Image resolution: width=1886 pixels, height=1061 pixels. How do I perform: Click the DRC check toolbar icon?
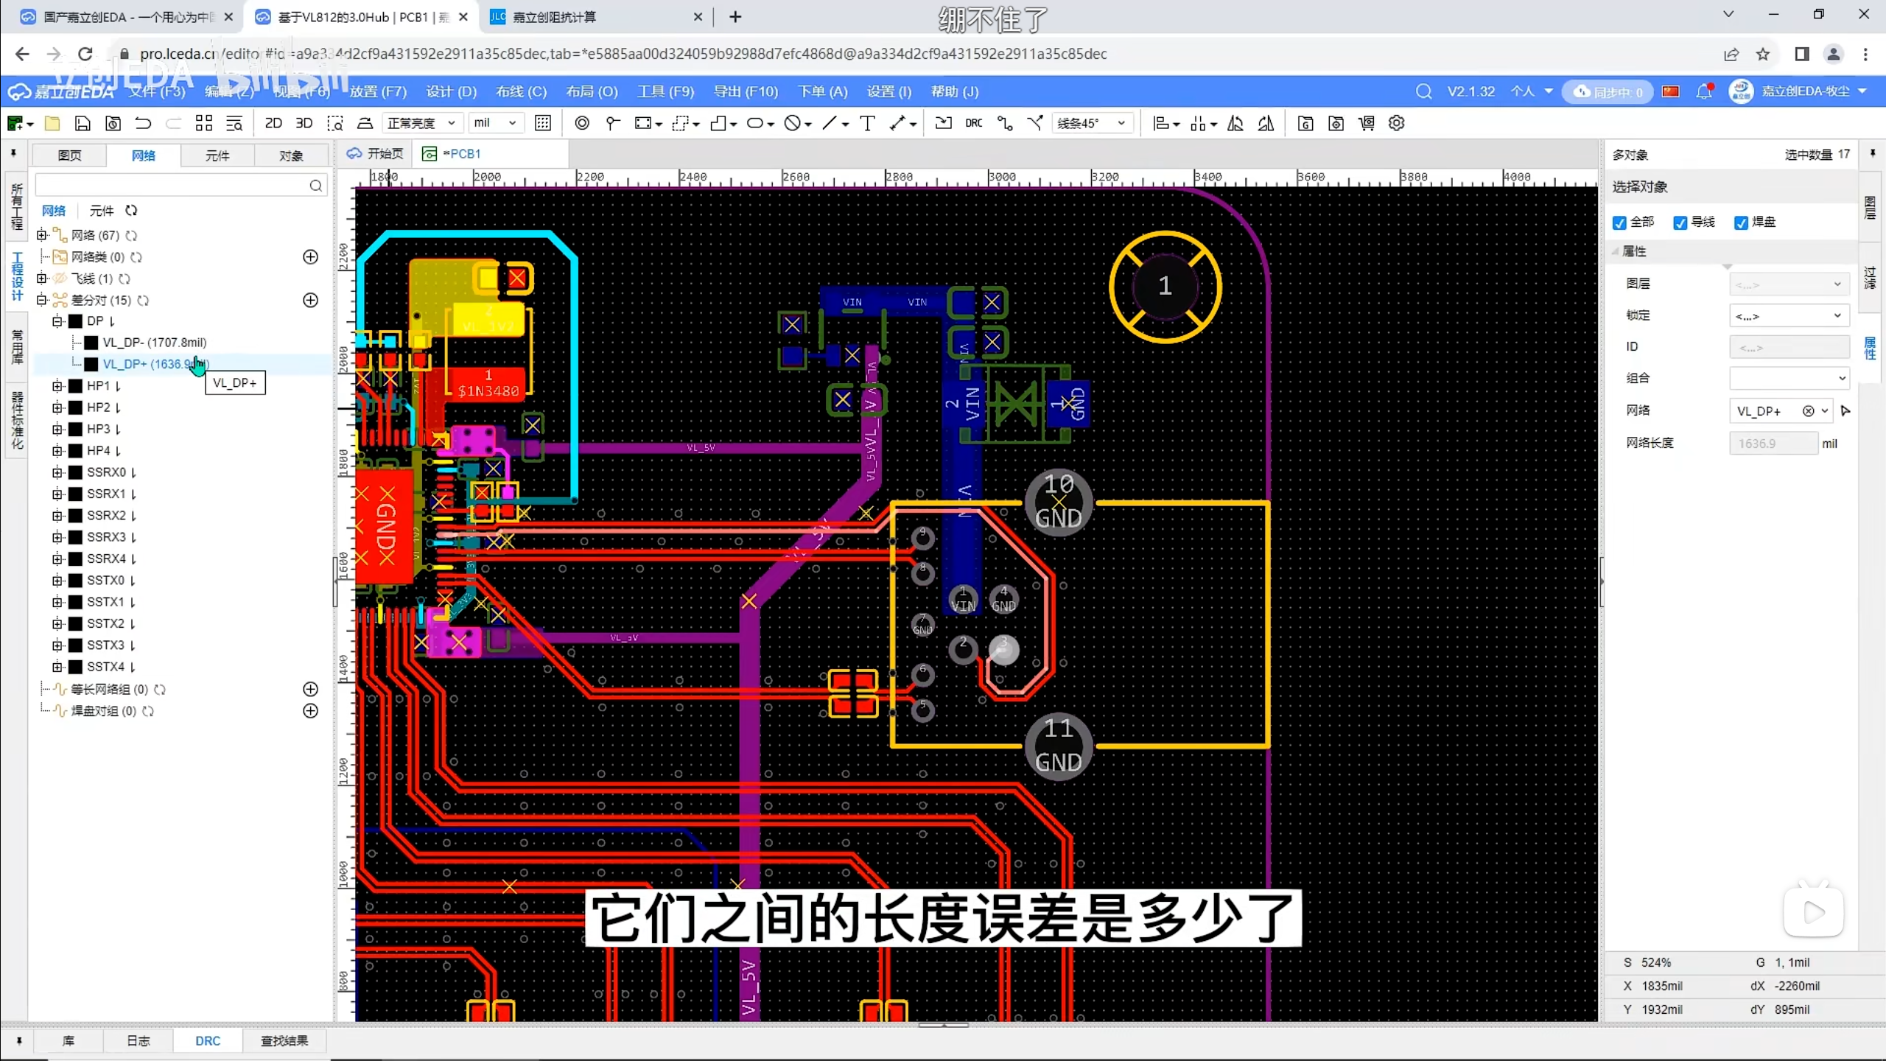[974, 123]
